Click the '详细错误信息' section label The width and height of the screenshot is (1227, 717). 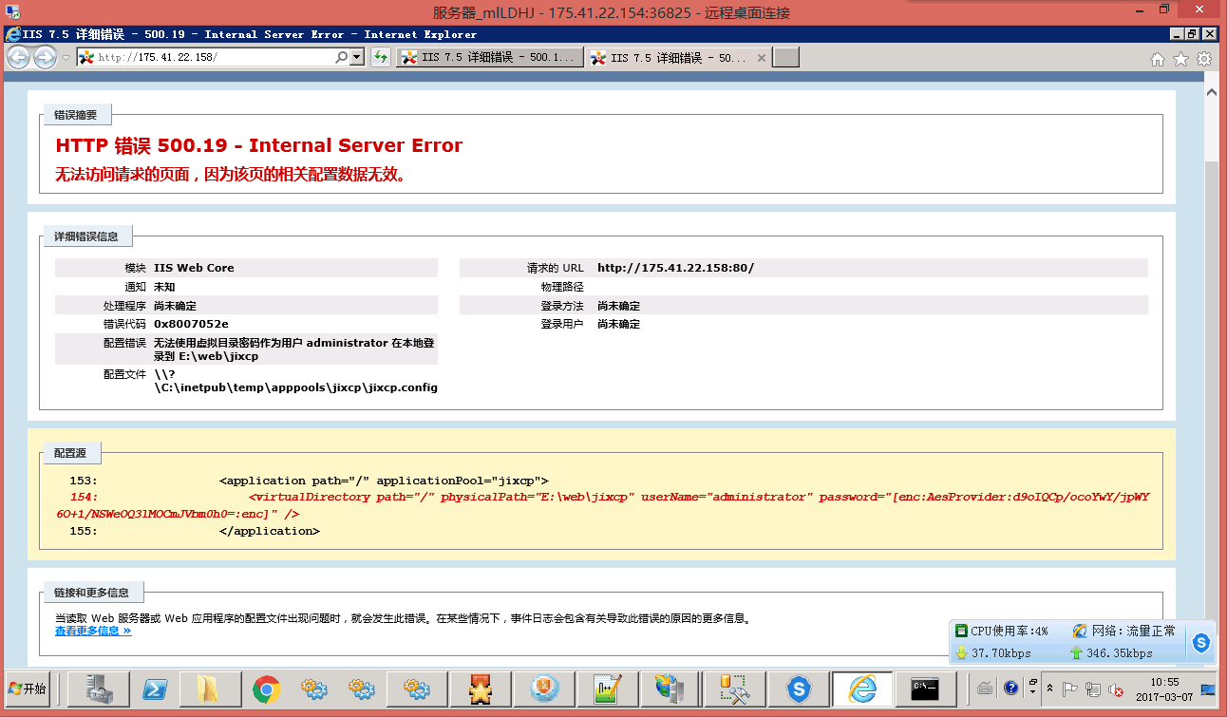87,236
